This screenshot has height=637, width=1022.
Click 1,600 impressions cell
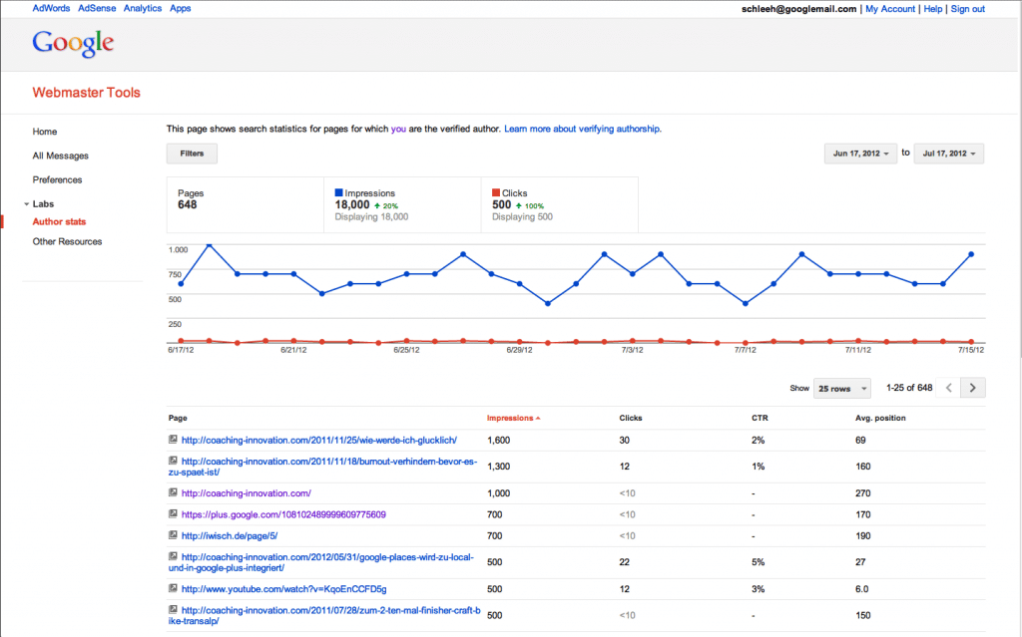click(x=499, y=441)
